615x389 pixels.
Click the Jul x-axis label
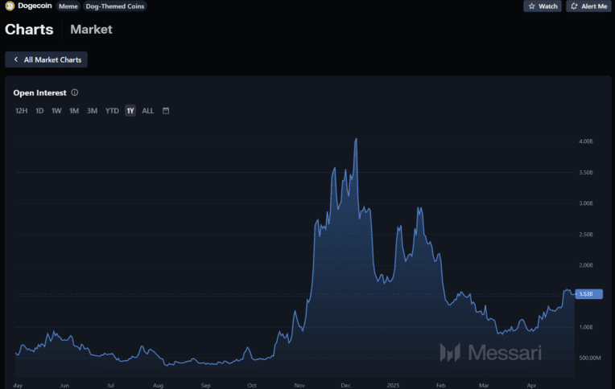pyautogui.click(x=110, y=386)
